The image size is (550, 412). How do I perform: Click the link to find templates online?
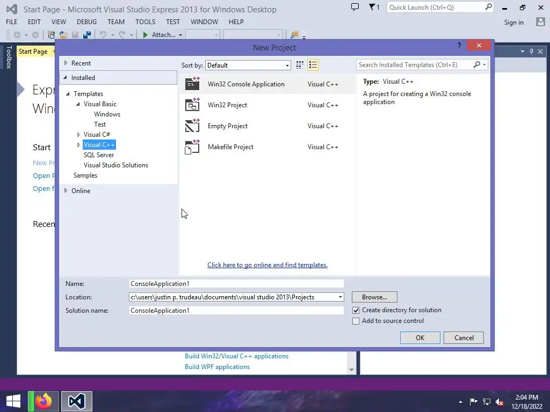coord(267,265)
